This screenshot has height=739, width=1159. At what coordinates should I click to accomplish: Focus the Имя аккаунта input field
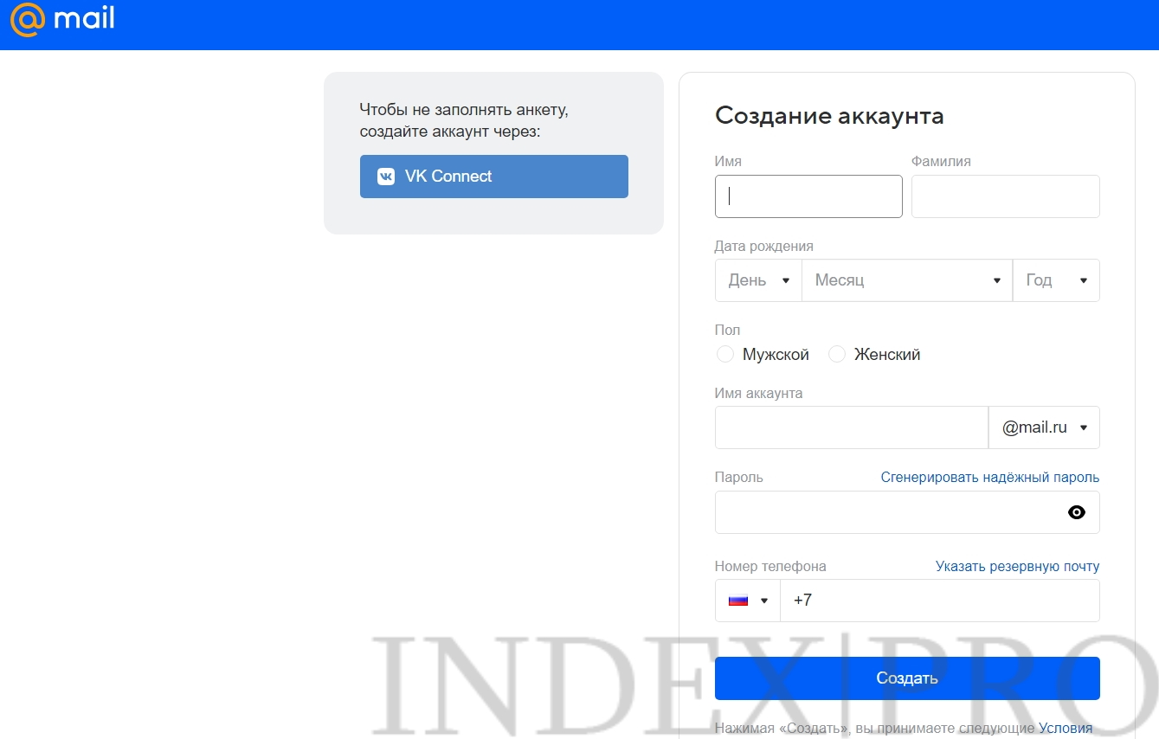[x=852, y=427]
